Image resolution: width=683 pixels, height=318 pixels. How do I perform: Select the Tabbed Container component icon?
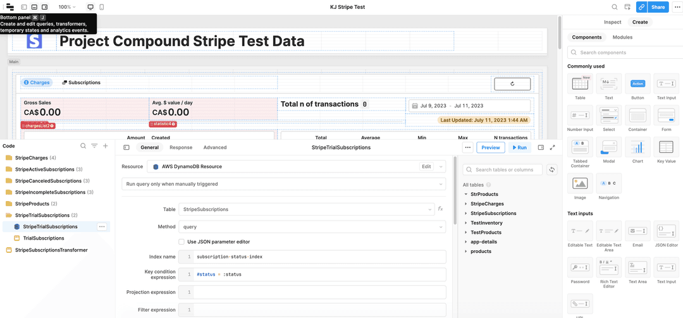pyautogui.click(x=580, y=147)
